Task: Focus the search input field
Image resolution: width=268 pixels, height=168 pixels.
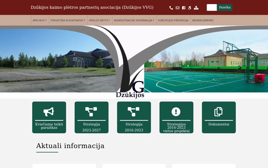Action: pos(212,7)
